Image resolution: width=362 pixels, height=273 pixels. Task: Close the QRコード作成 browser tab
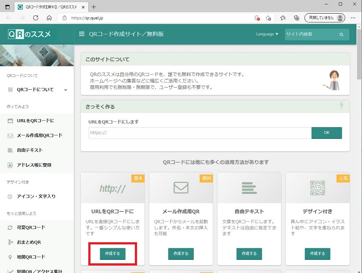coord(83,7)
